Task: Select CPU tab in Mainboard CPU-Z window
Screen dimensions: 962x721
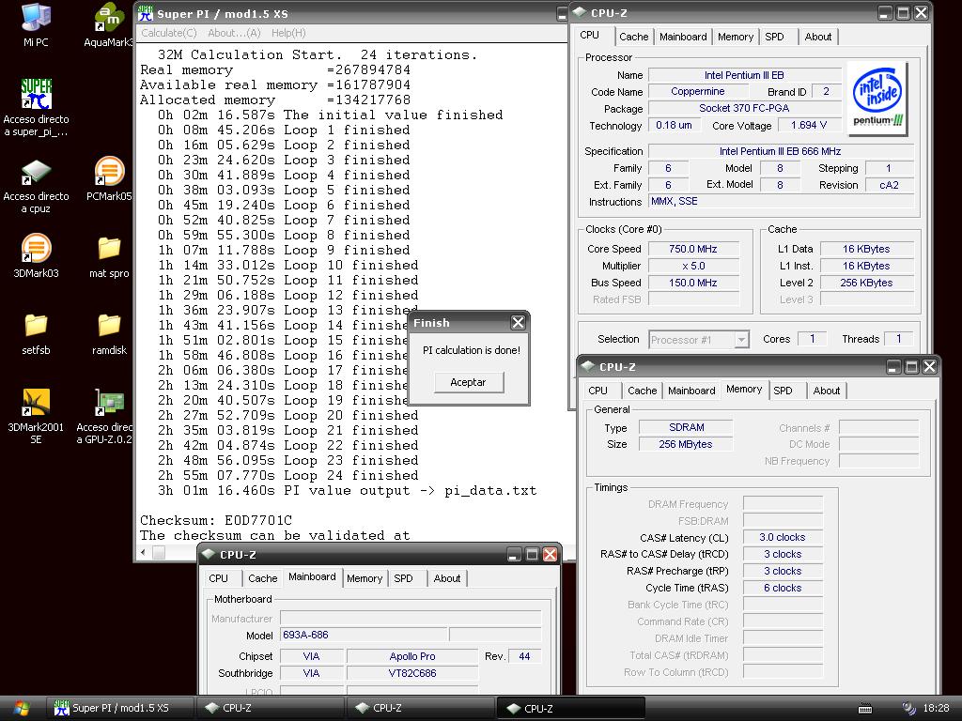Action: [x=218, y=578]
